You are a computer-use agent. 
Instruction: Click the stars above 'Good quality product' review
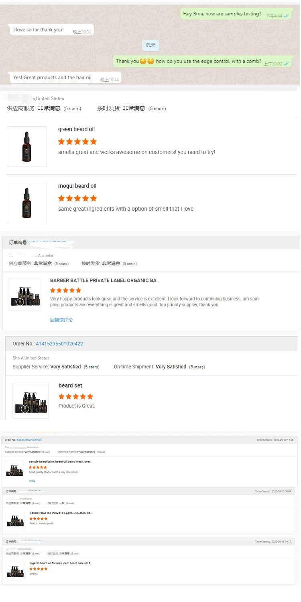pos(38,467)
